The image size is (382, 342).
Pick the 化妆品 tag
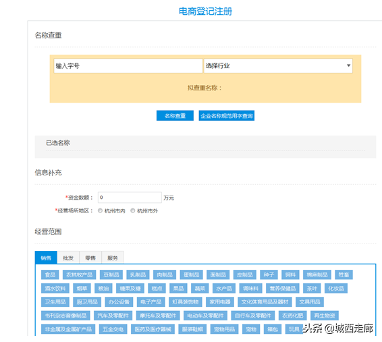tap(336, 289)
